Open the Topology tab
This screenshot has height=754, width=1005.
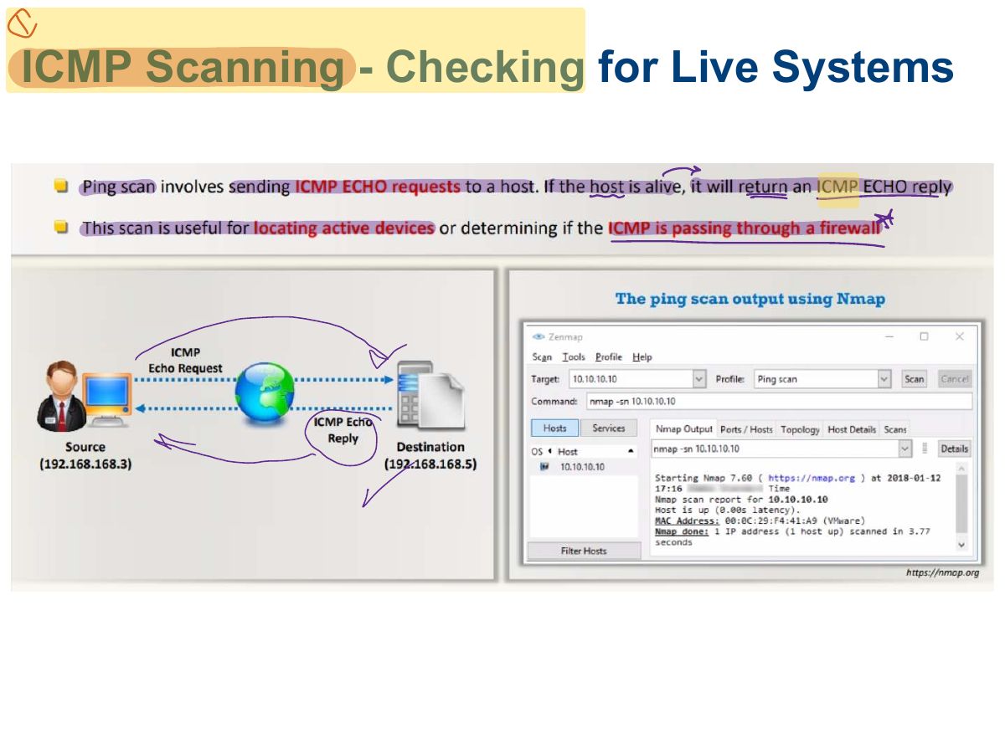pyautogui.click(x=800, y=429)
